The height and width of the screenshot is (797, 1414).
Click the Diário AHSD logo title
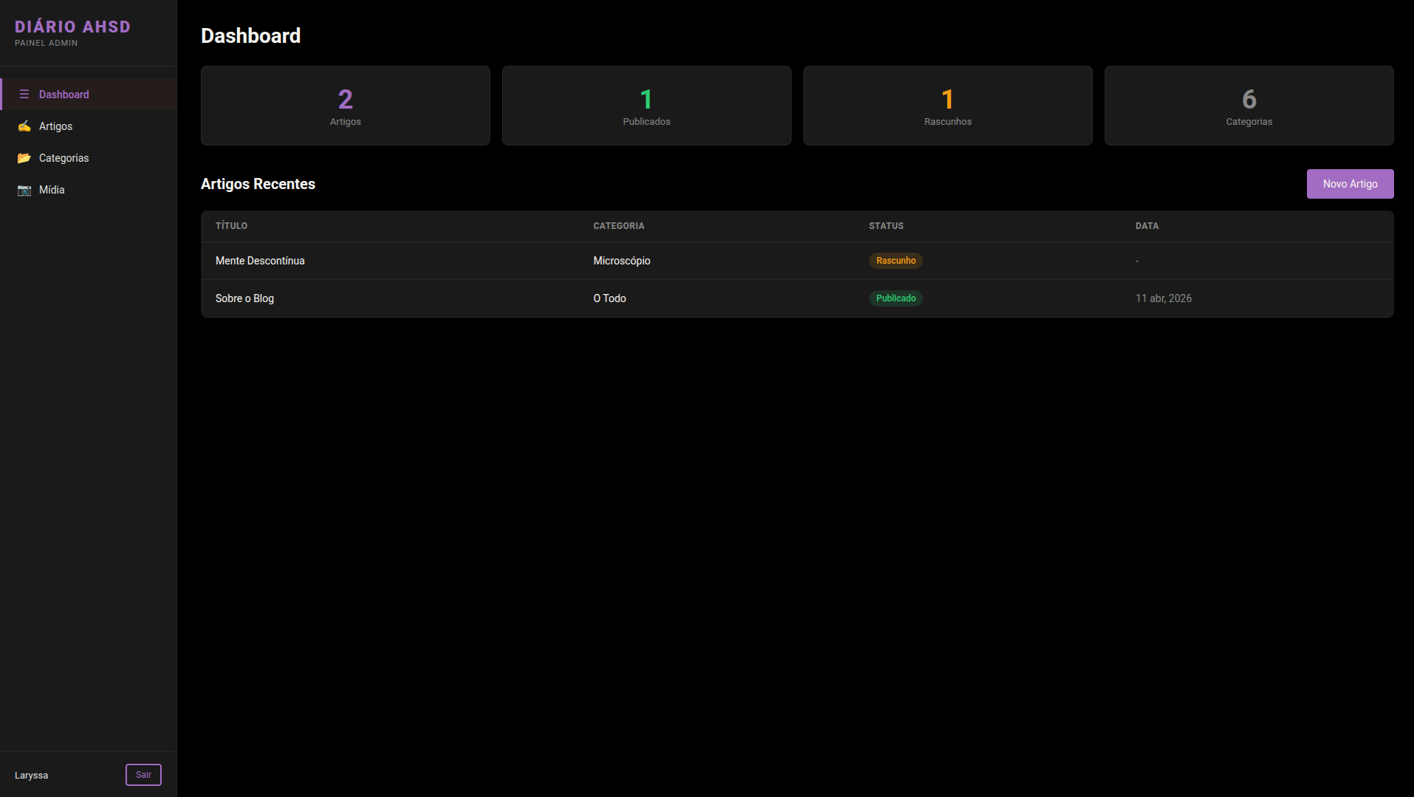72,27
